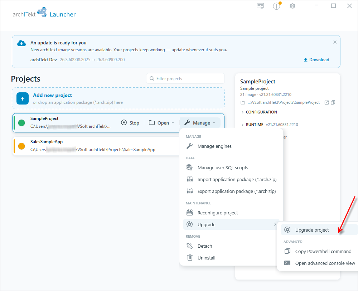Open the settings gear icon
The image size is (358, 291).
point(292,6)
